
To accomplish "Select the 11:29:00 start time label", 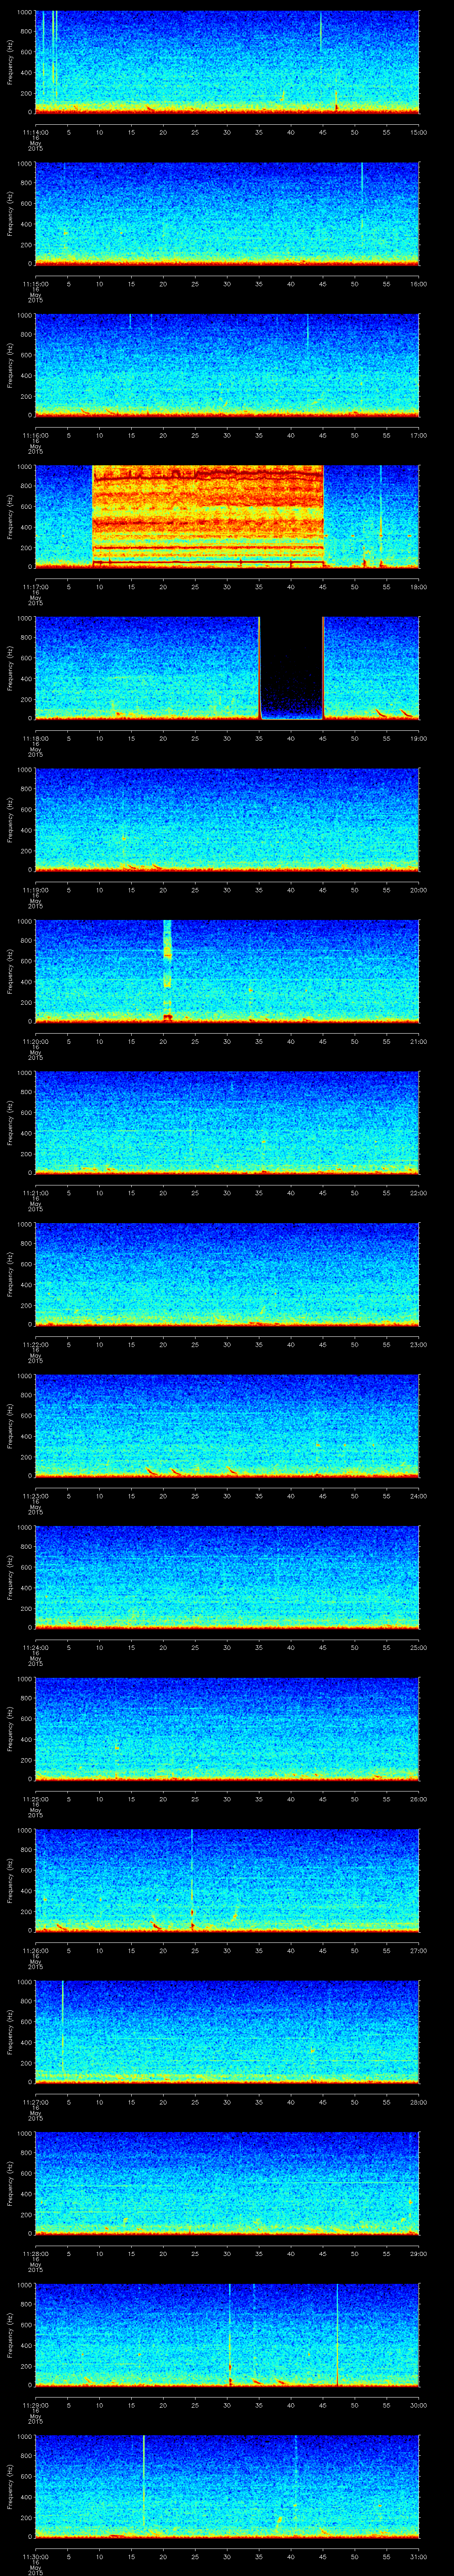I will [35, 2405].
